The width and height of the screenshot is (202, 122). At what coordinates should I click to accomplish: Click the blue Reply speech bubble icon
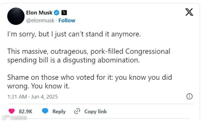[45, 111]
